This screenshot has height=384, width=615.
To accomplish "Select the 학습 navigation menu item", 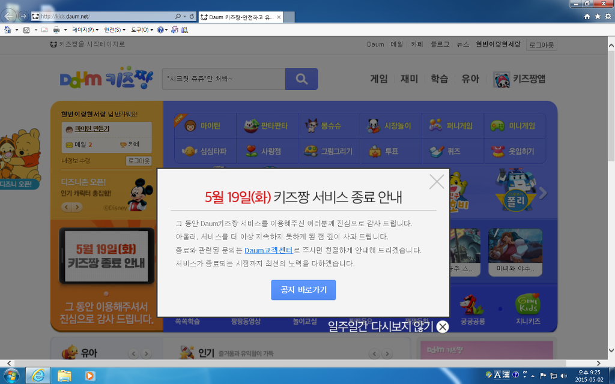I will (x=439, y=79).
